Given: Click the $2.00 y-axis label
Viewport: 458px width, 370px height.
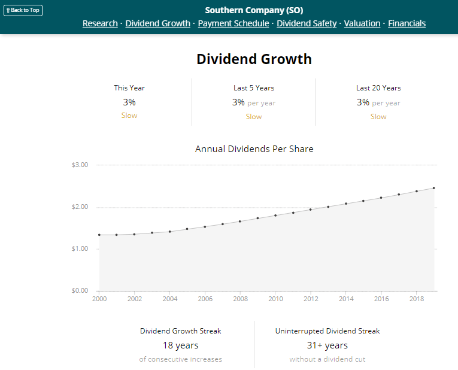Looking at the screenshot, I should [80, 207].
